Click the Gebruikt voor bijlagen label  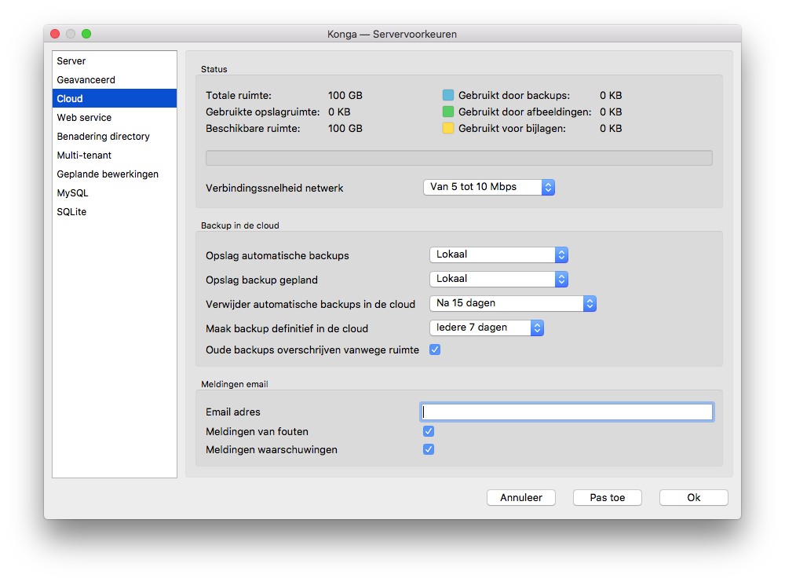512,128
